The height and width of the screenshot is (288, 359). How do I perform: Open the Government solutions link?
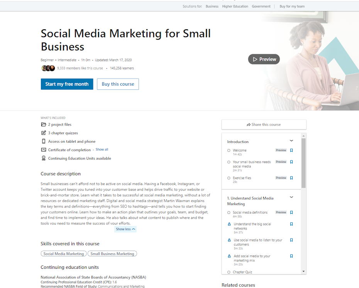[261, 7]
